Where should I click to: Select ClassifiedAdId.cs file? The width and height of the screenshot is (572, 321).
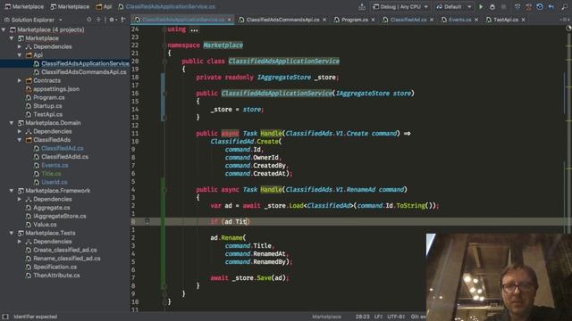pyautogui.click(x=64, y=157)
